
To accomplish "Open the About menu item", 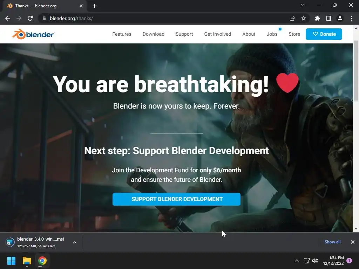I will (249, 34).
